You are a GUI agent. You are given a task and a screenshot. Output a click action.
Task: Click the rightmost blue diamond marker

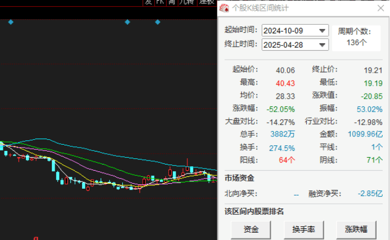158,22
